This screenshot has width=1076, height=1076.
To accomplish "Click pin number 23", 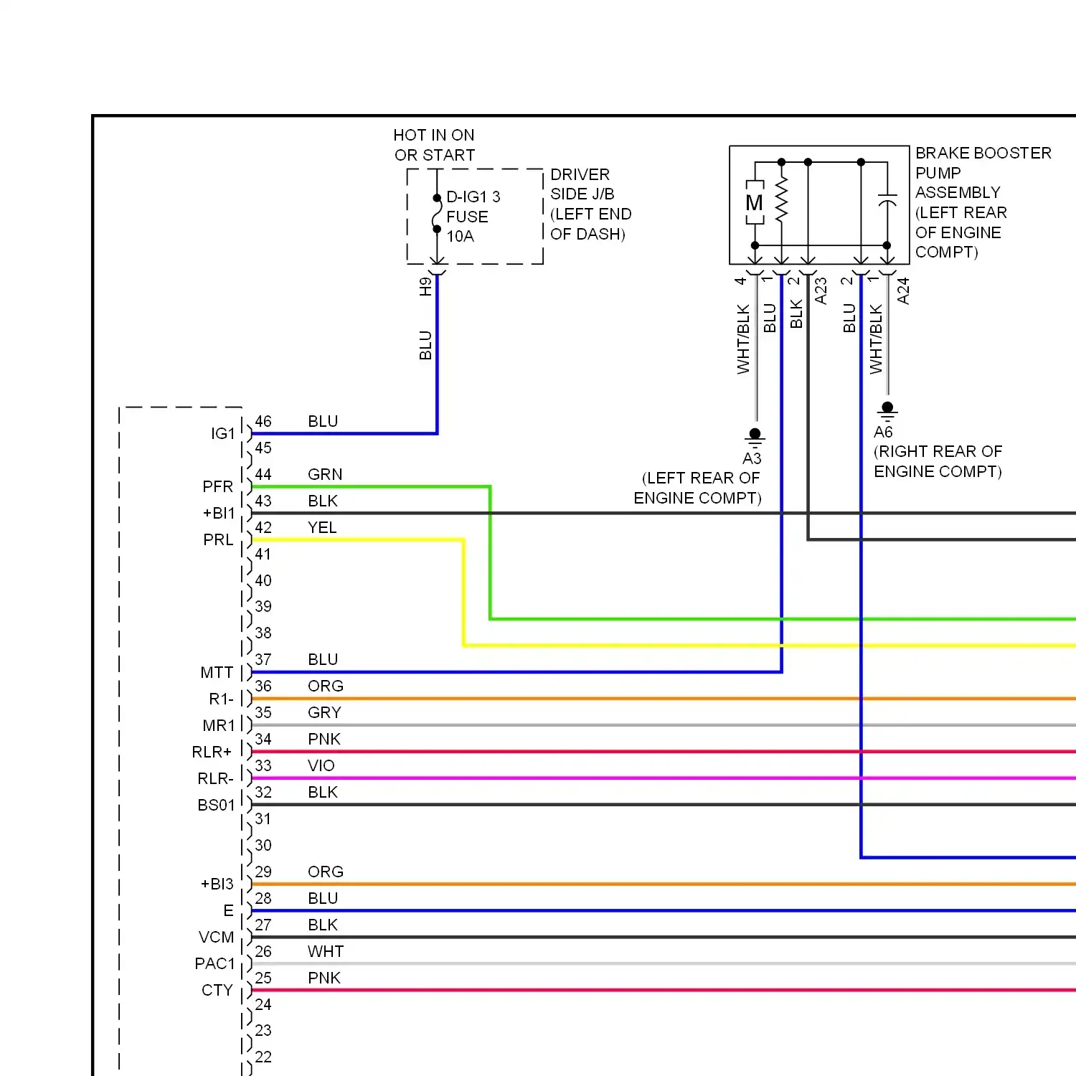I will pos(263,1030).
